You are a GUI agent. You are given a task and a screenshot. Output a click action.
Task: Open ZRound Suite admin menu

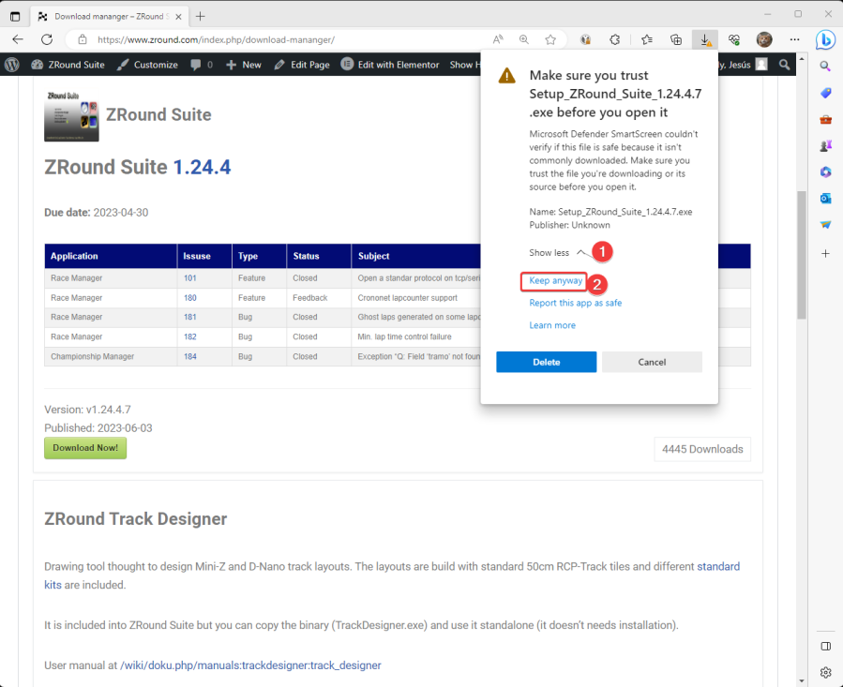[x=68, y=65]
